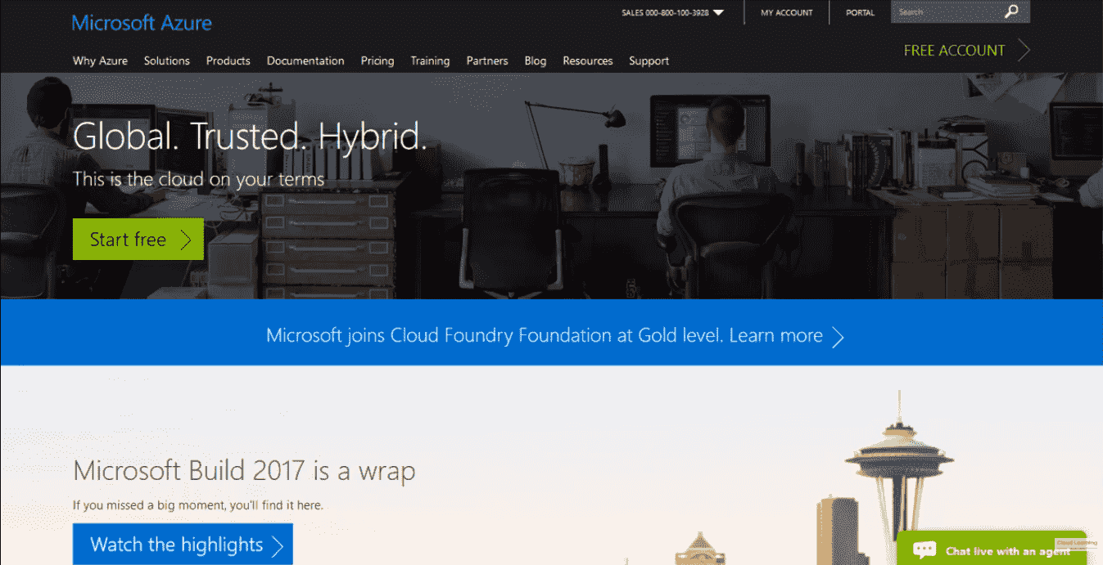Click the 'If you missed a big moment' text
Image resolution: width=1103 pixels, height=565 pixels.
pyautogui.click(x=198, y=505)
